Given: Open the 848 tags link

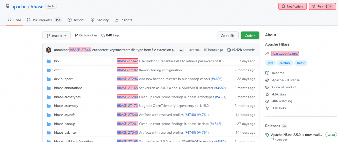Looking at the screenshot, I should pyautogui.click(x=110, y=35).
